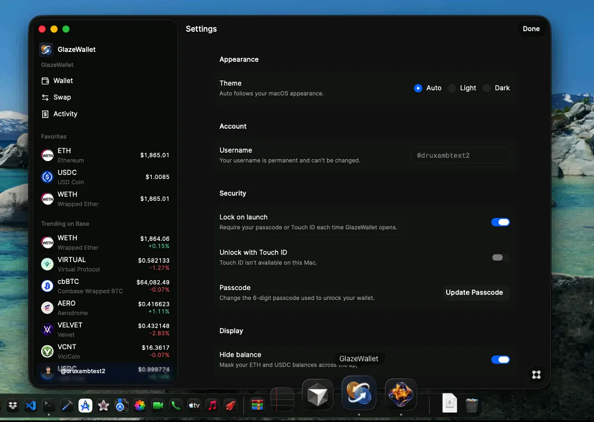Select WETH token under Favorites

105,199
